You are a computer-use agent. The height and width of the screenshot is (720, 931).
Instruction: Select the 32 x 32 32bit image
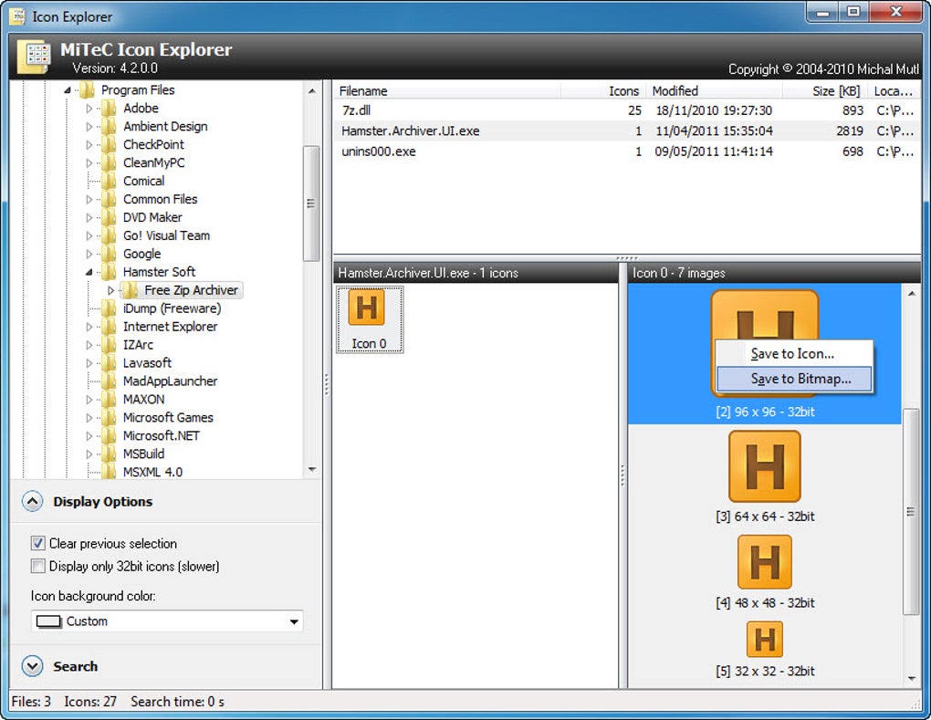765,640
